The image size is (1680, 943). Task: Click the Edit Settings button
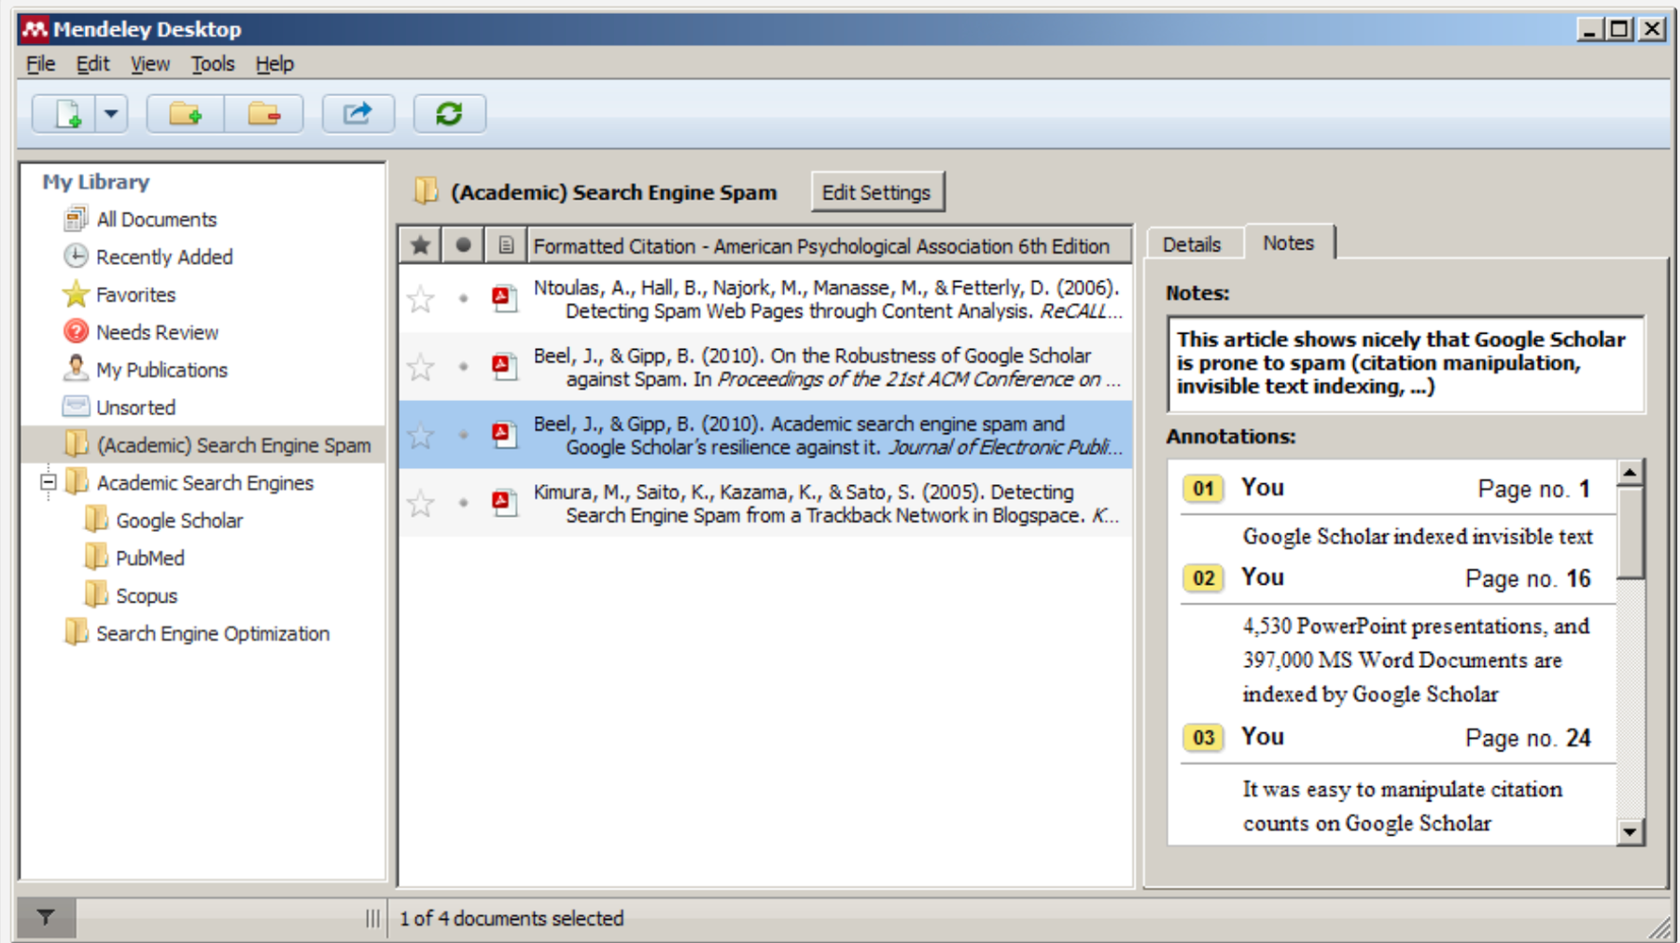[x=876, y=192]
